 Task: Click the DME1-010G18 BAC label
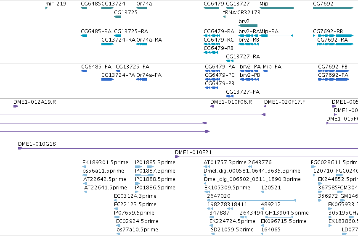coord(37,144)
